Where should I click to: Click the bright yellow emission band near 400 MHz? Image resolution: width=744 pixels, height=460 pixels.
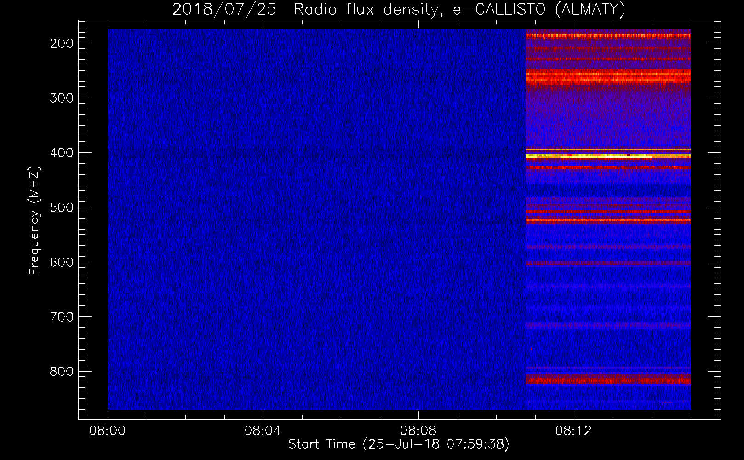pos(608,156)
